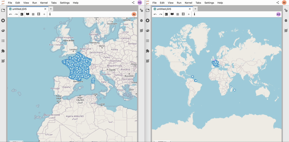Image resolution: width=289 pixels, height=142 pixels.
Task: Open the console icon in left jGIS toolbar
Action: (x=22, y=14)
